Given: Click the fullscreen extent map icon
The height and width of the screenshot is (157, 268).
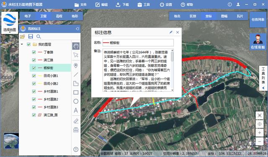Looking at the screenshot, I should (x=260, y=116).
